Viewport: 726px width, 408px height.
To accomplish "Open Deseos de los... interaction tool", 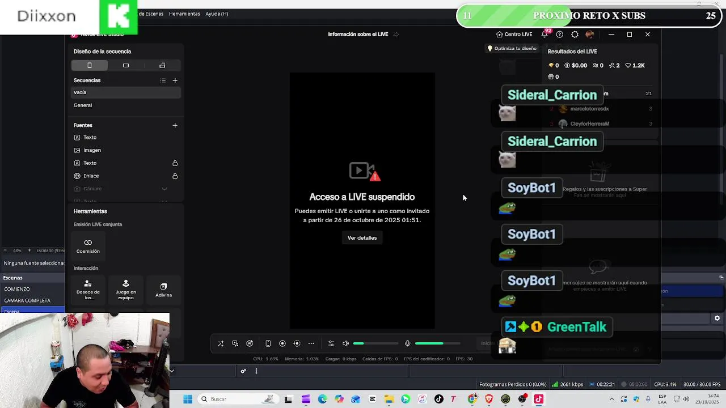I will coord(88,290).
